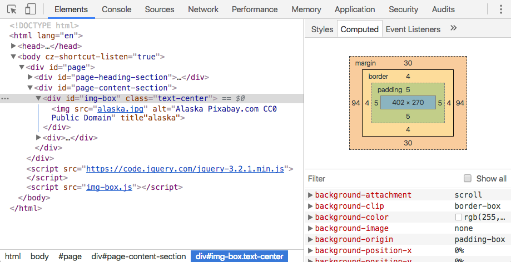Click the padding label in box model
511x262 pixels.
point(389,89)
